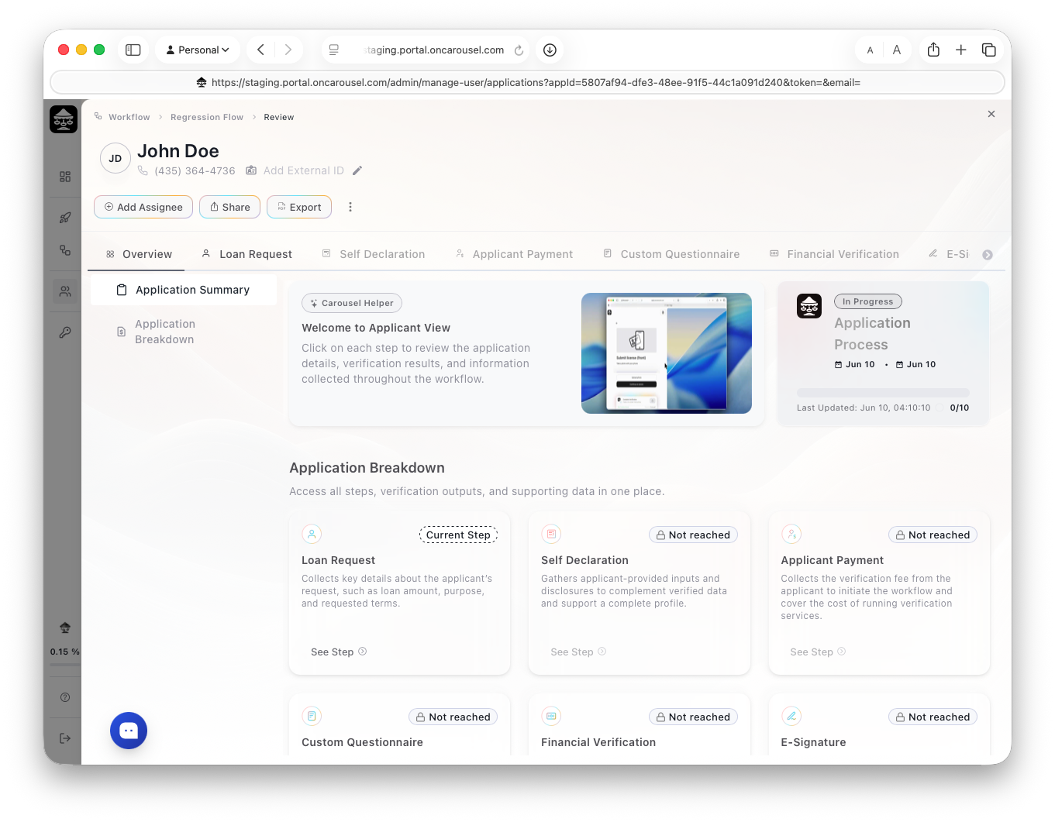The height and width of the screenshot is (822, 1055).
Task: Click the application progress bar
Action: tap(883, 393)
